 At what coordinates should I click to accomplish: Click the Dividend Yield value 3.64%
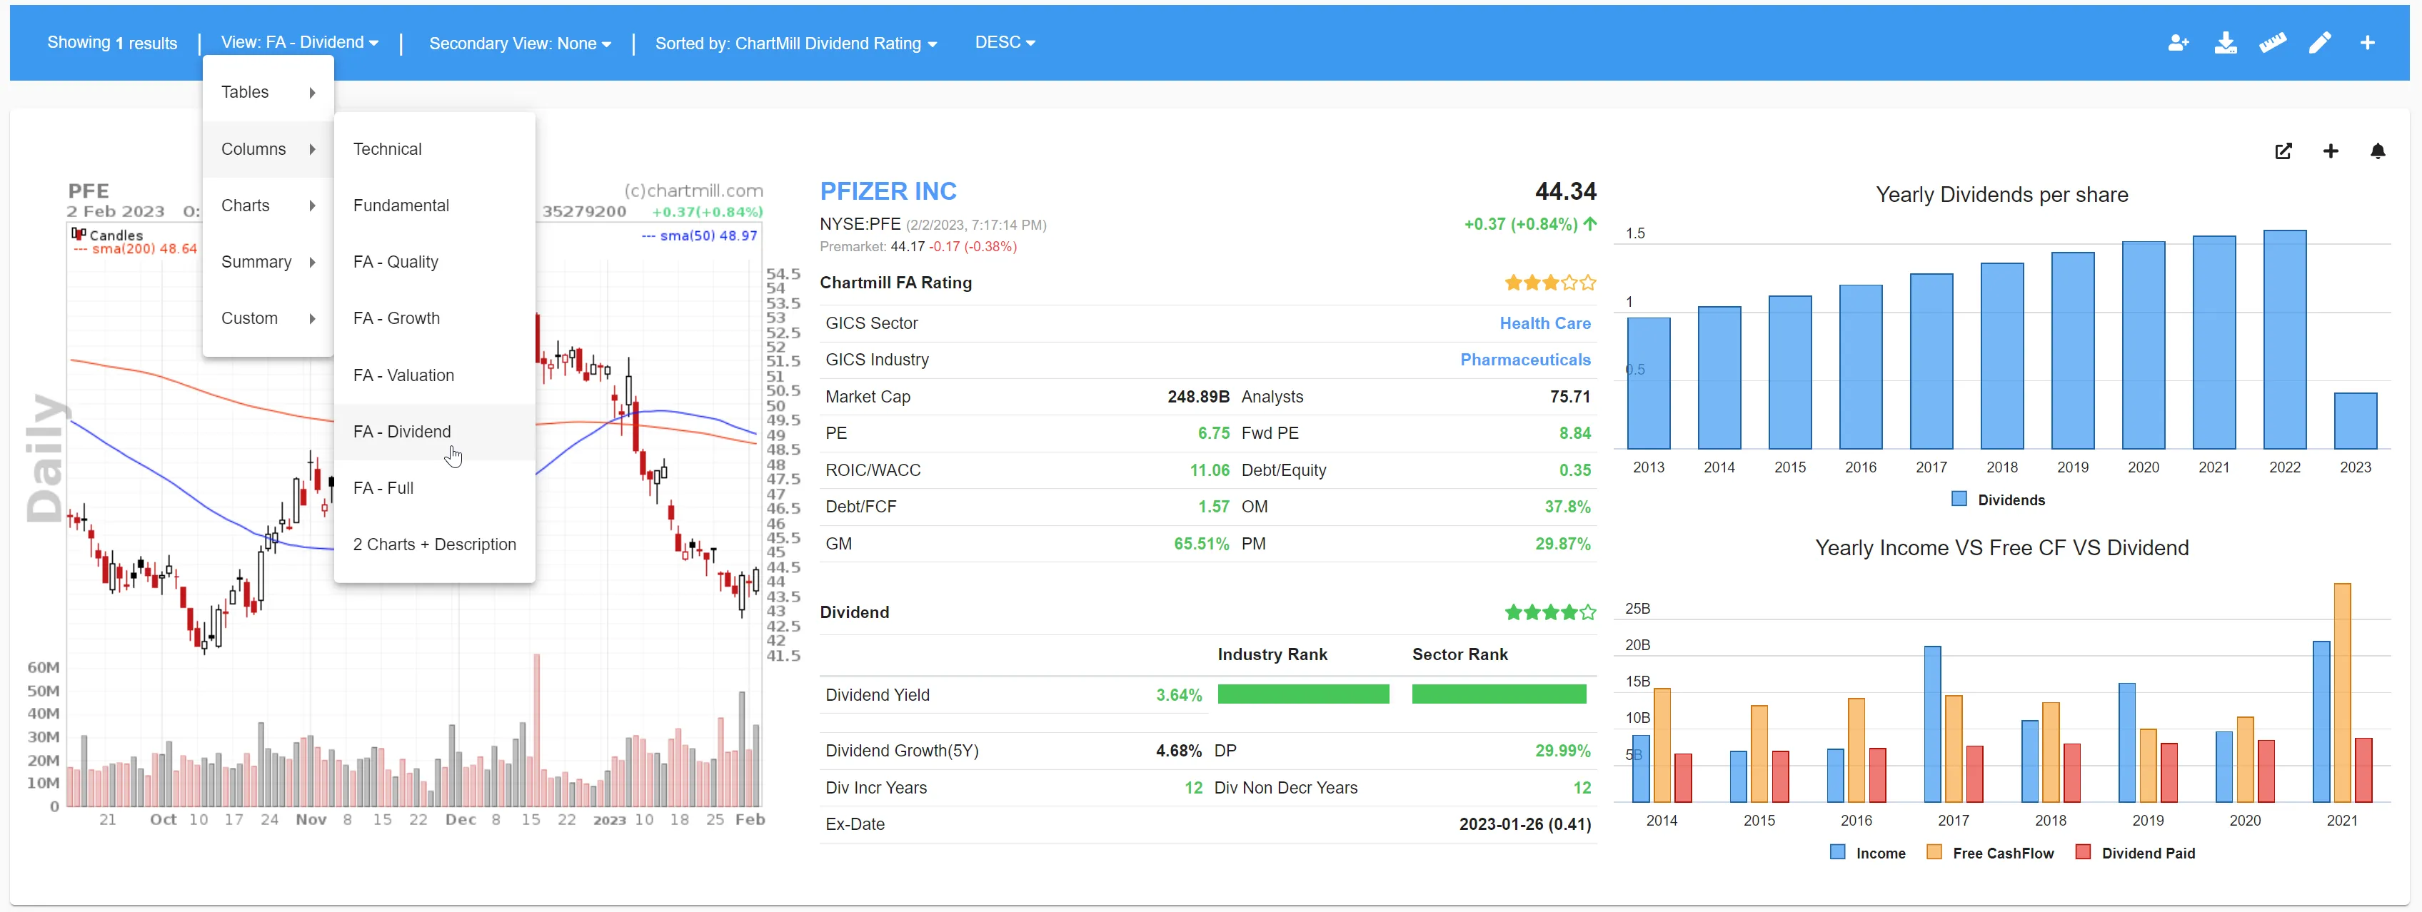(x=1178, y=695)
